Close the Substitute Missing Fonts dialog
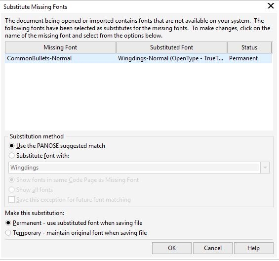 click(271, 6)
